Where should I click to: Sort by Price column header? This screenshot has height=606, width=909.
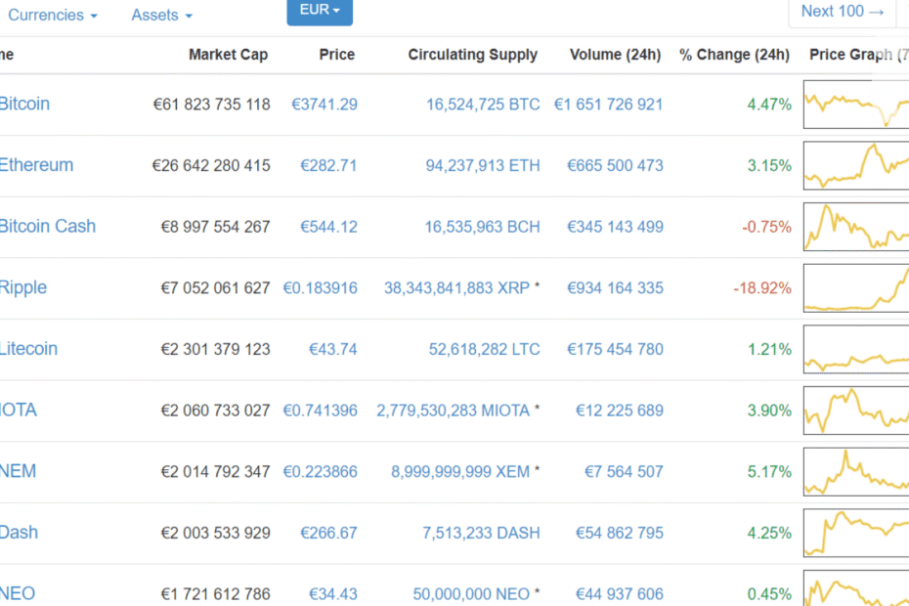tap(337, 55)
